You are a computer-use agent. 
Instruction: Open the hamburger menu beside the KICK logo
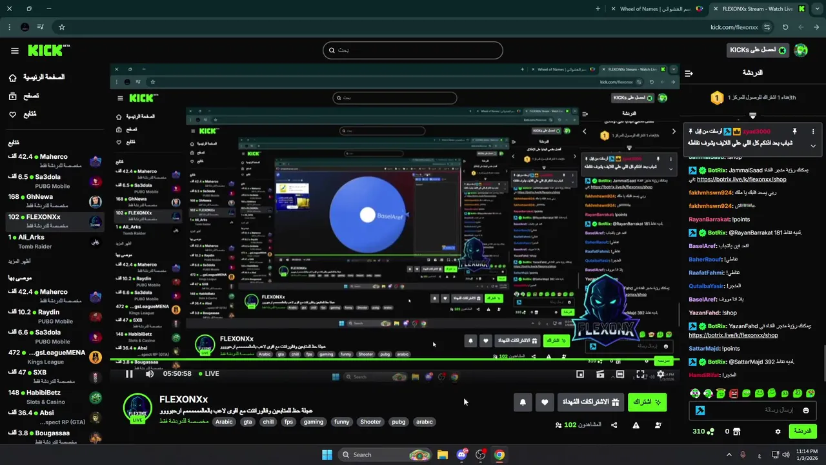click(14, 50)
